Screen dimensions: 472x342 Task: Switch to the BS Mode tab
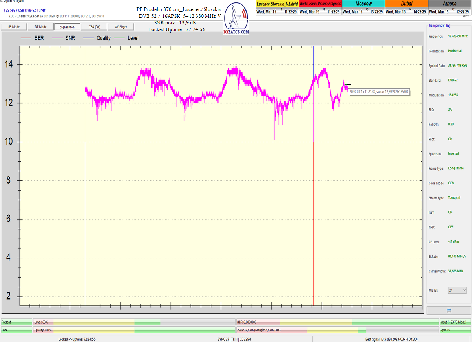point(14,27)
